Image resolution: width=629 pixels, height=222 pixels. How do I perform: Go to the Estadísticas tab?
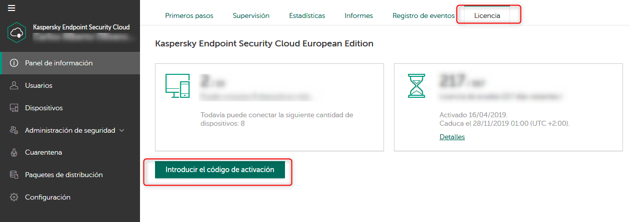click(x=307, y=15)
